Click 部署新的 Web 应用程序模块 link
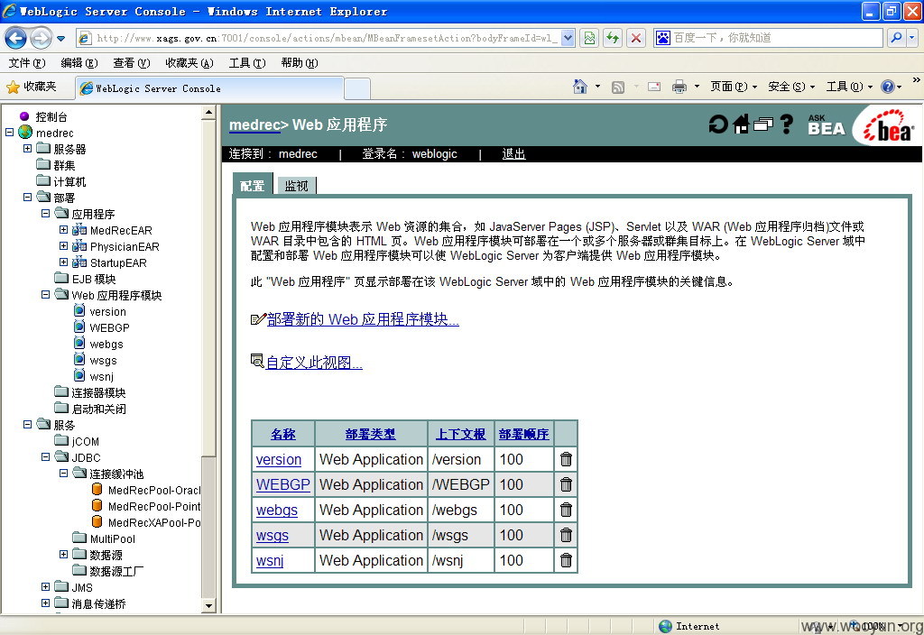924x635 pixels. 363,319
